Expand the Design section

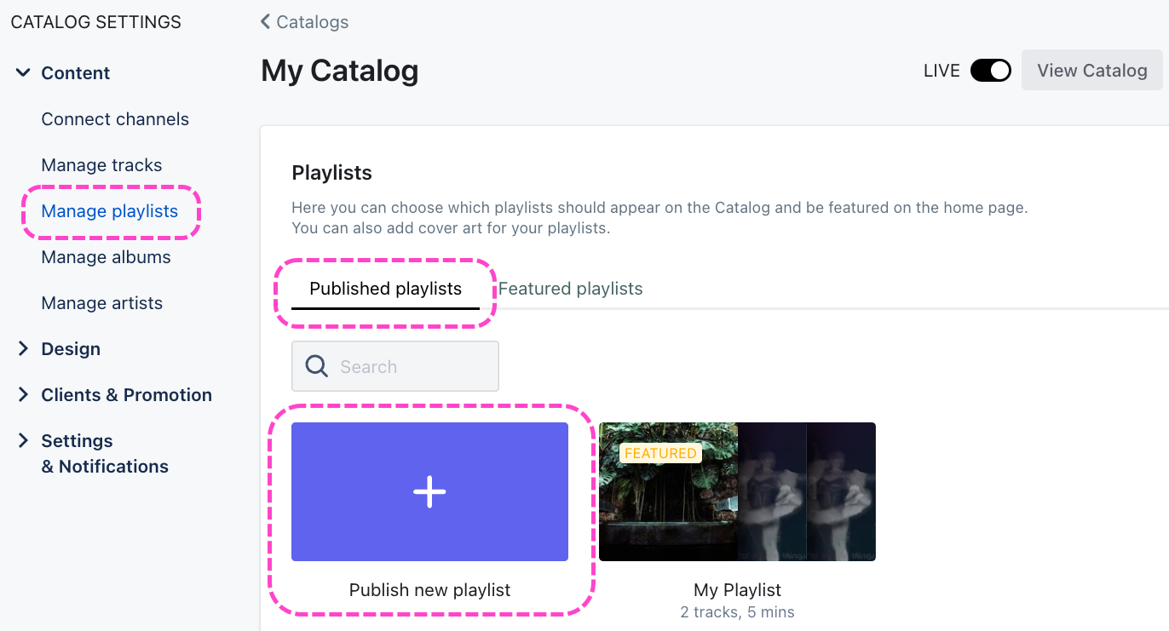23,349
